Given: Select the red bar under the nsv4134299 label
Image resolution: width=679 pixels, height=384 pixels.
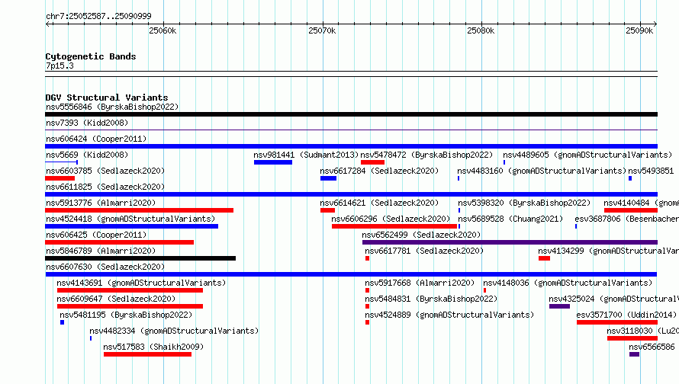Looking at the screenshot, I should (544, 258).
